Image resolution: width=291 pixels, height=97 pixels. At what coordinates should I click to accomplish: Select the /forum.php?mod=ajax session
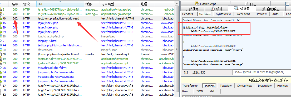(x=87, y=54)
